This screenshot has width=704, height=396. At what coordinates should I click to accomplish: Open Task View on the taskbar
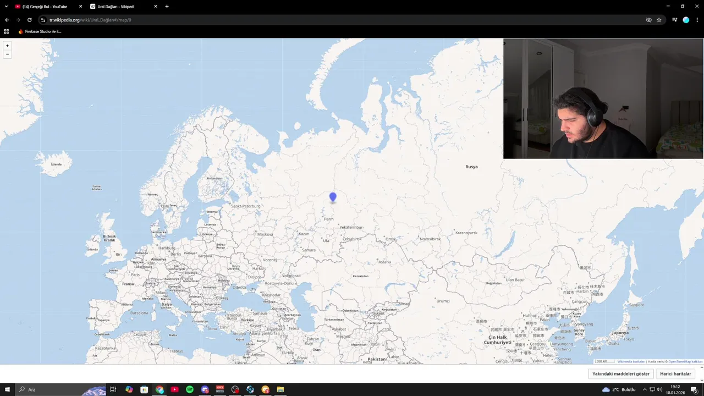(x=113, y=389)
